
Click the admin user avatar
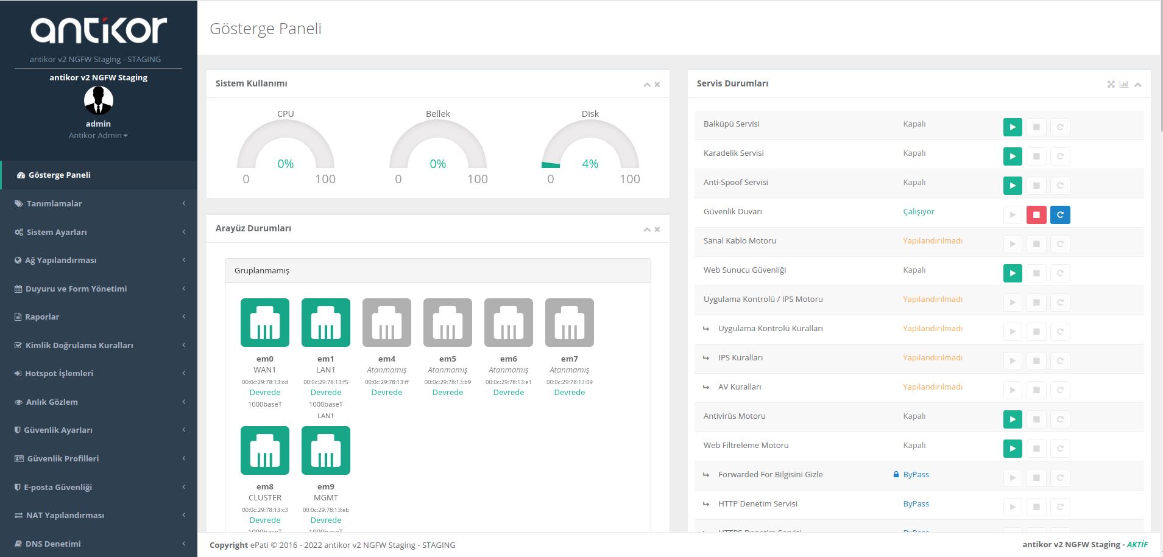(x=99, y=100)
